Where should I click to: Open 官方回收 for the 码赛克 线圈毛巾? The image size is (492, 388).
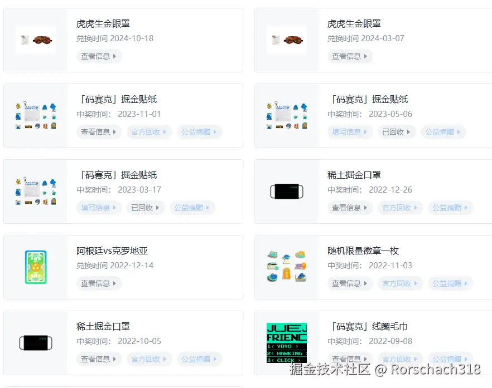pyautogui.click(x=400, y=359)
